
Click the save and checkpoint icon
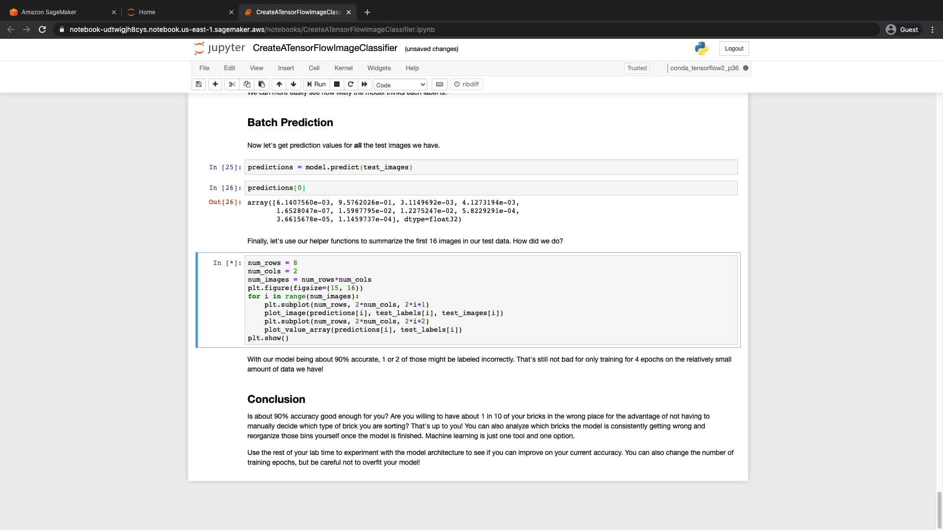click(198, 84)
